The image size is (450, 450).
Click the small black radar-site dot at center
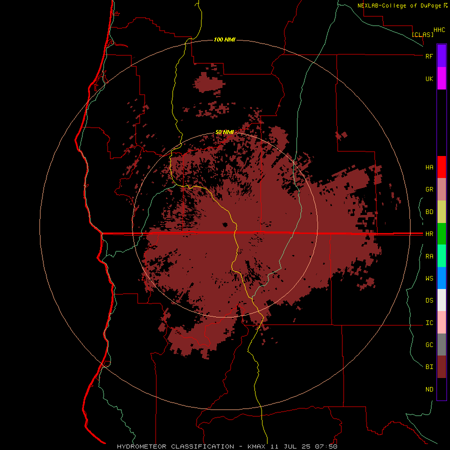click(225, 224)
